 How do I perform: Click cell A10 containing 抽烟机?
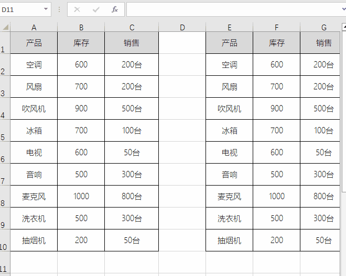[34, 240]
